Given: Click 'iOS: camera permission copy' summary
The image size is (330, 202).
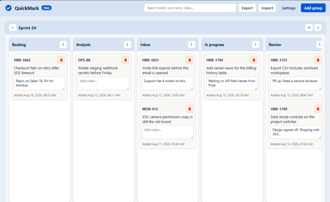Looking at the screenshot, I should [x=167, y=119].
